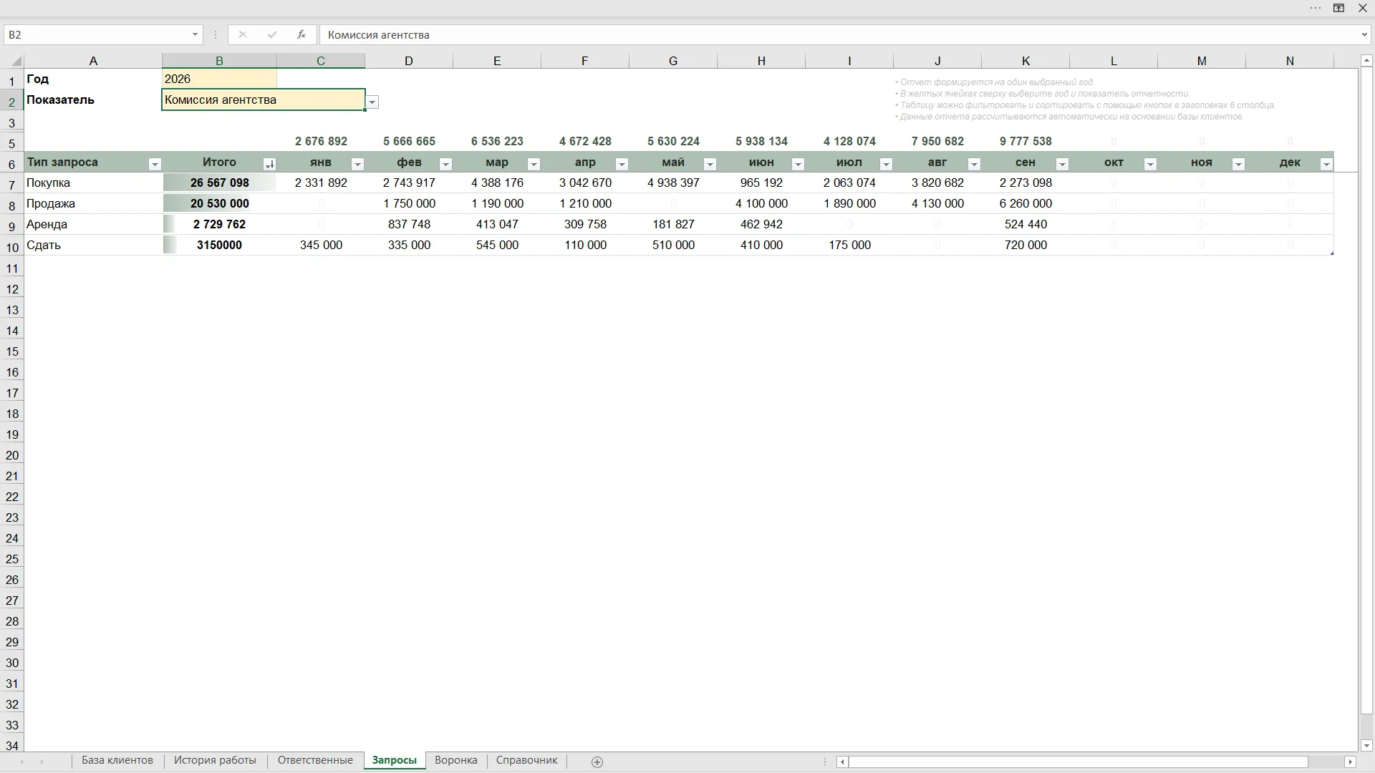Viewport: 1375px width, 773px height.
Task: Click in the formula bar text
Action: [x=379, y=35]
